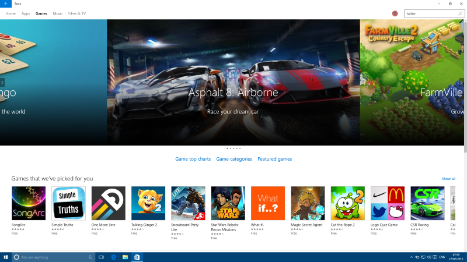This screenshot has height=262, width=467.
Task: Click the Cut the Rope 2 title text
Action: pos(343,225)
